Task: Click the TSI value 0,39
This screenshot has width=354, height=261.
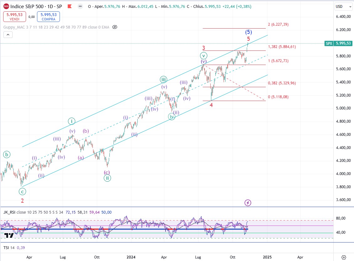Action: coord(21,248)
